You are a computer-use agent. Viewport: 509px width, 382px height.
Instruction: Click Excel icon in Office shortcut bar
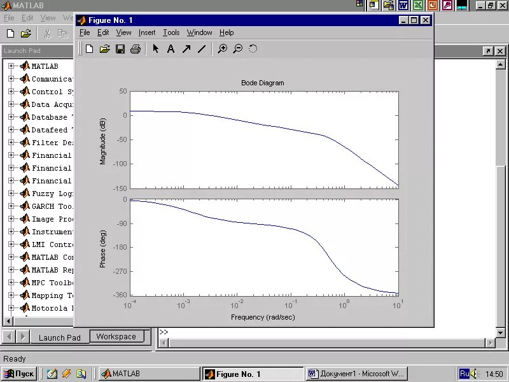tap(418, 5)
